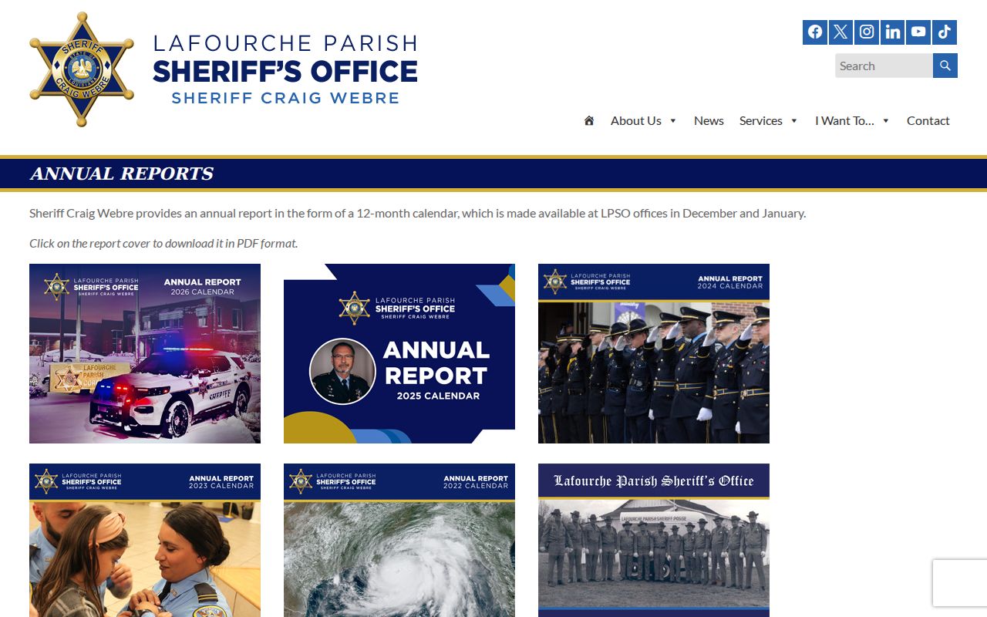
Task: Open the YouTube social link
Action: (x=918, y=32)
